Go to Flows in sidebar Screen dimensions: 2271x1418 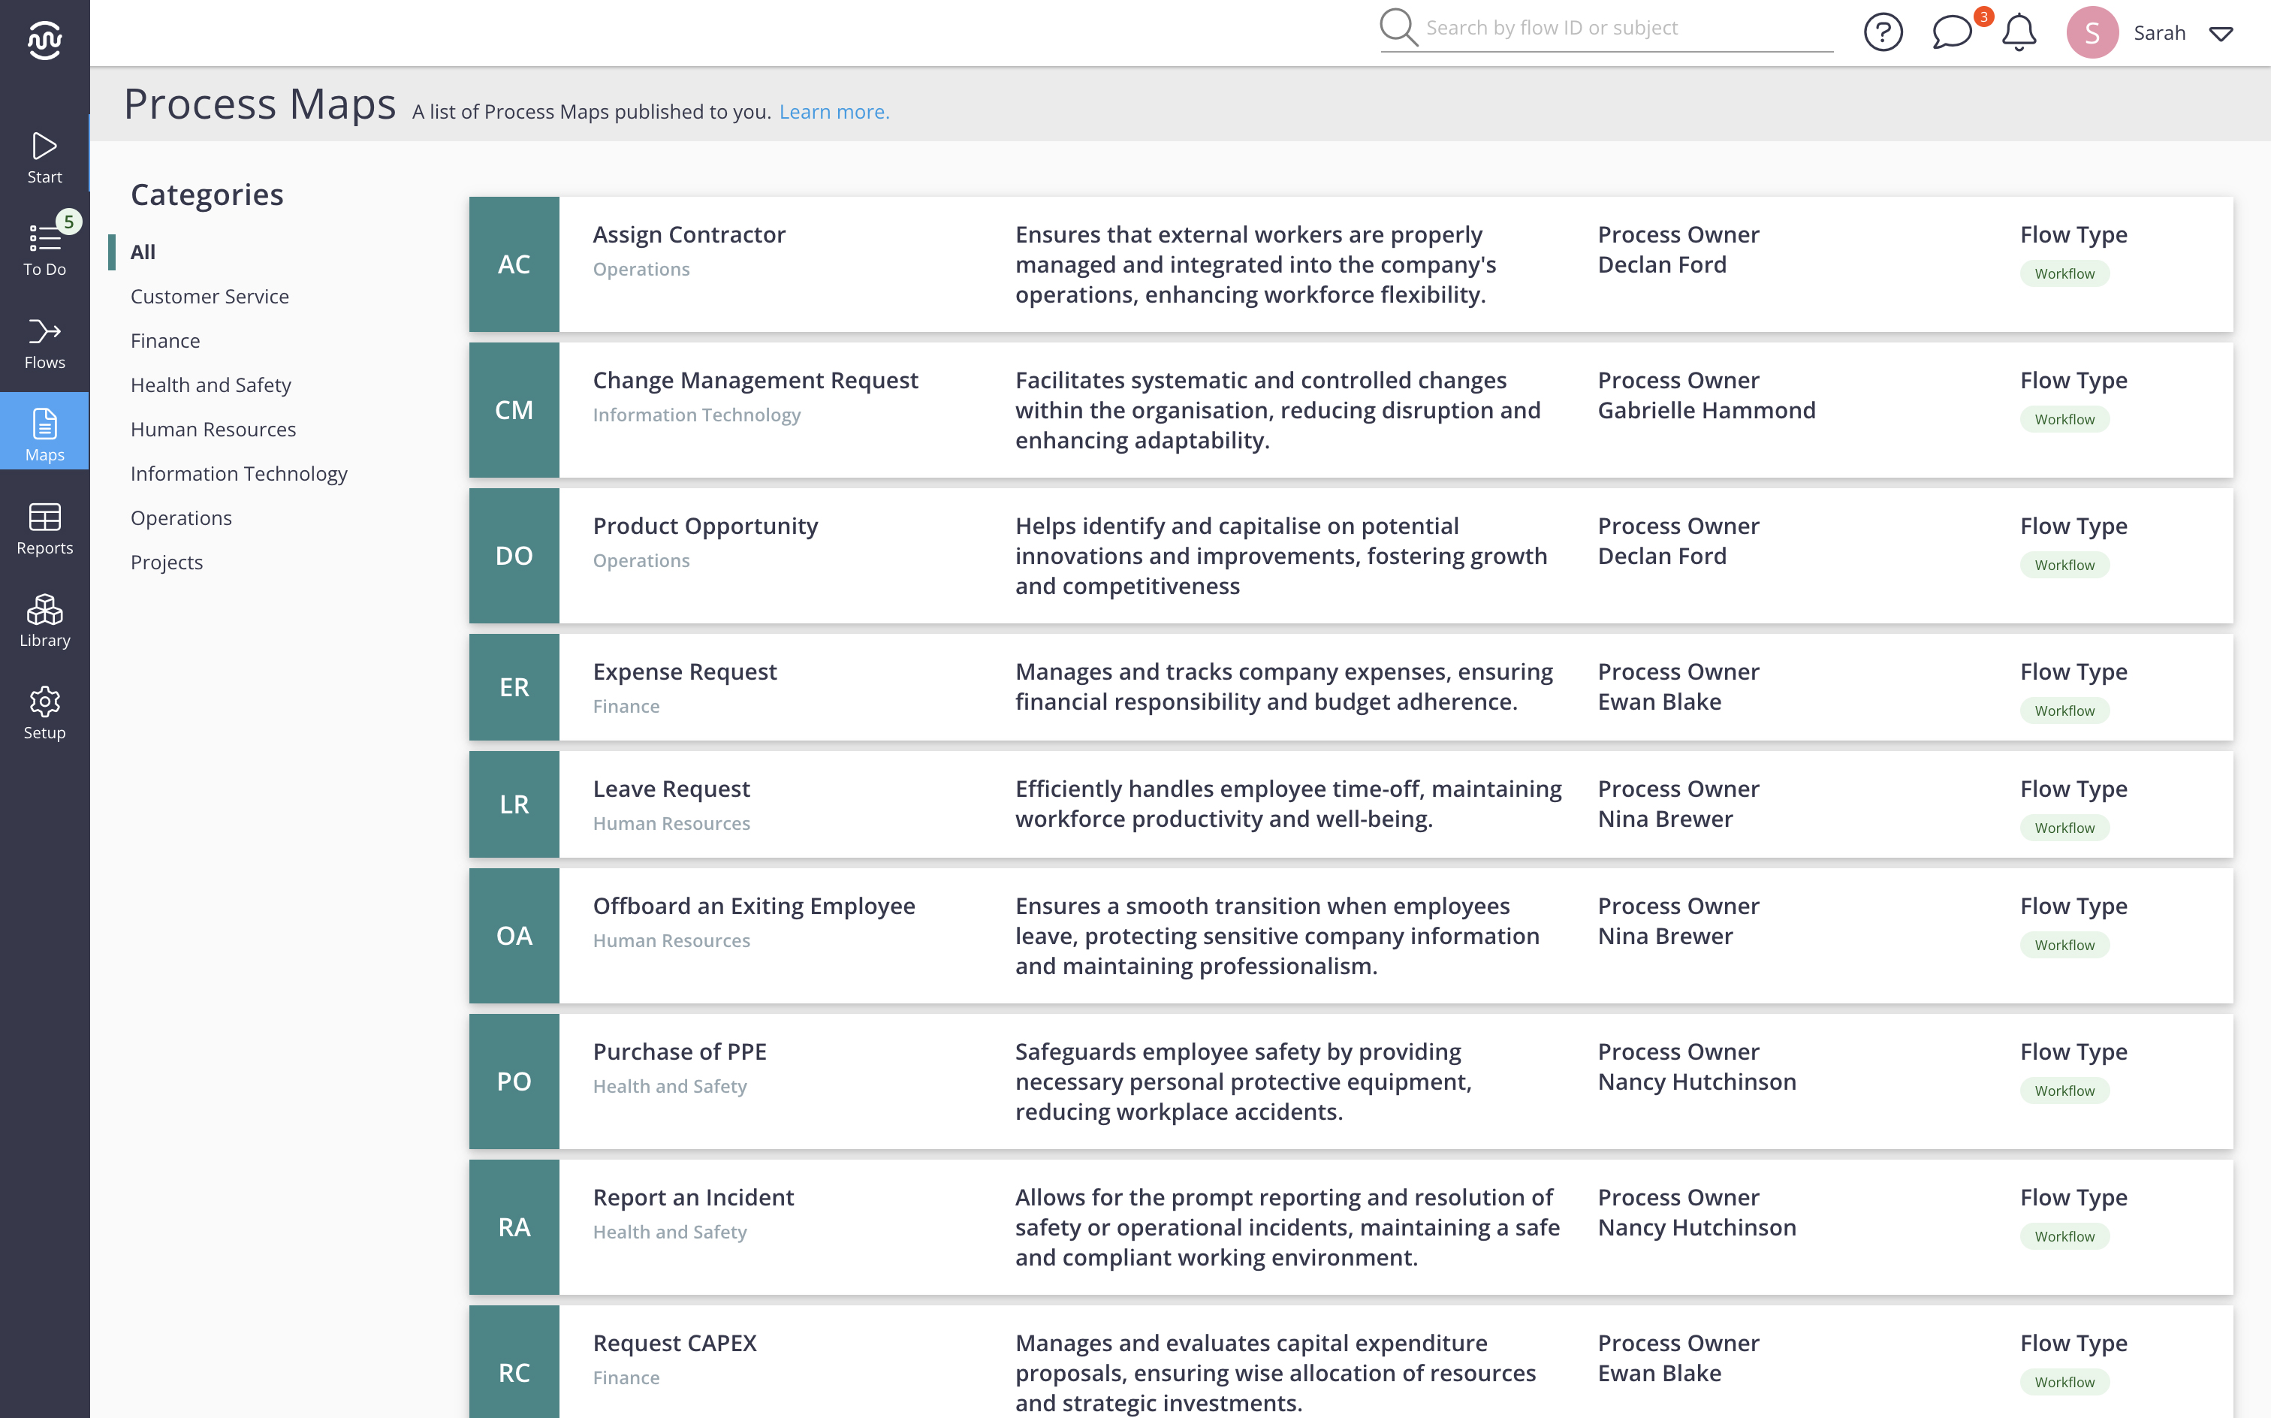pyautogui.click(x=44, y=342)
